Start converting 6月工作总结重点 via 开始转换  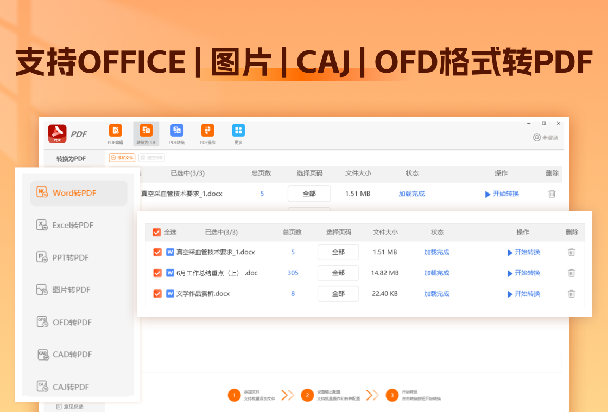pos(523,273)
